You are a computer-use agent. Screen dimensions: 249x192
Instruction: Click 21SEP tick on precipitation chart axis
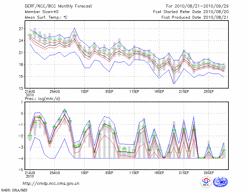183,172
